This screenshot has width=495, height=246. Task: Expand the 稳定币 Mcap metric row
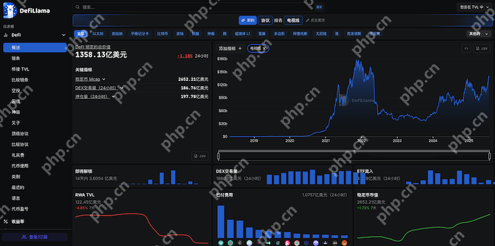click(90, 79)
